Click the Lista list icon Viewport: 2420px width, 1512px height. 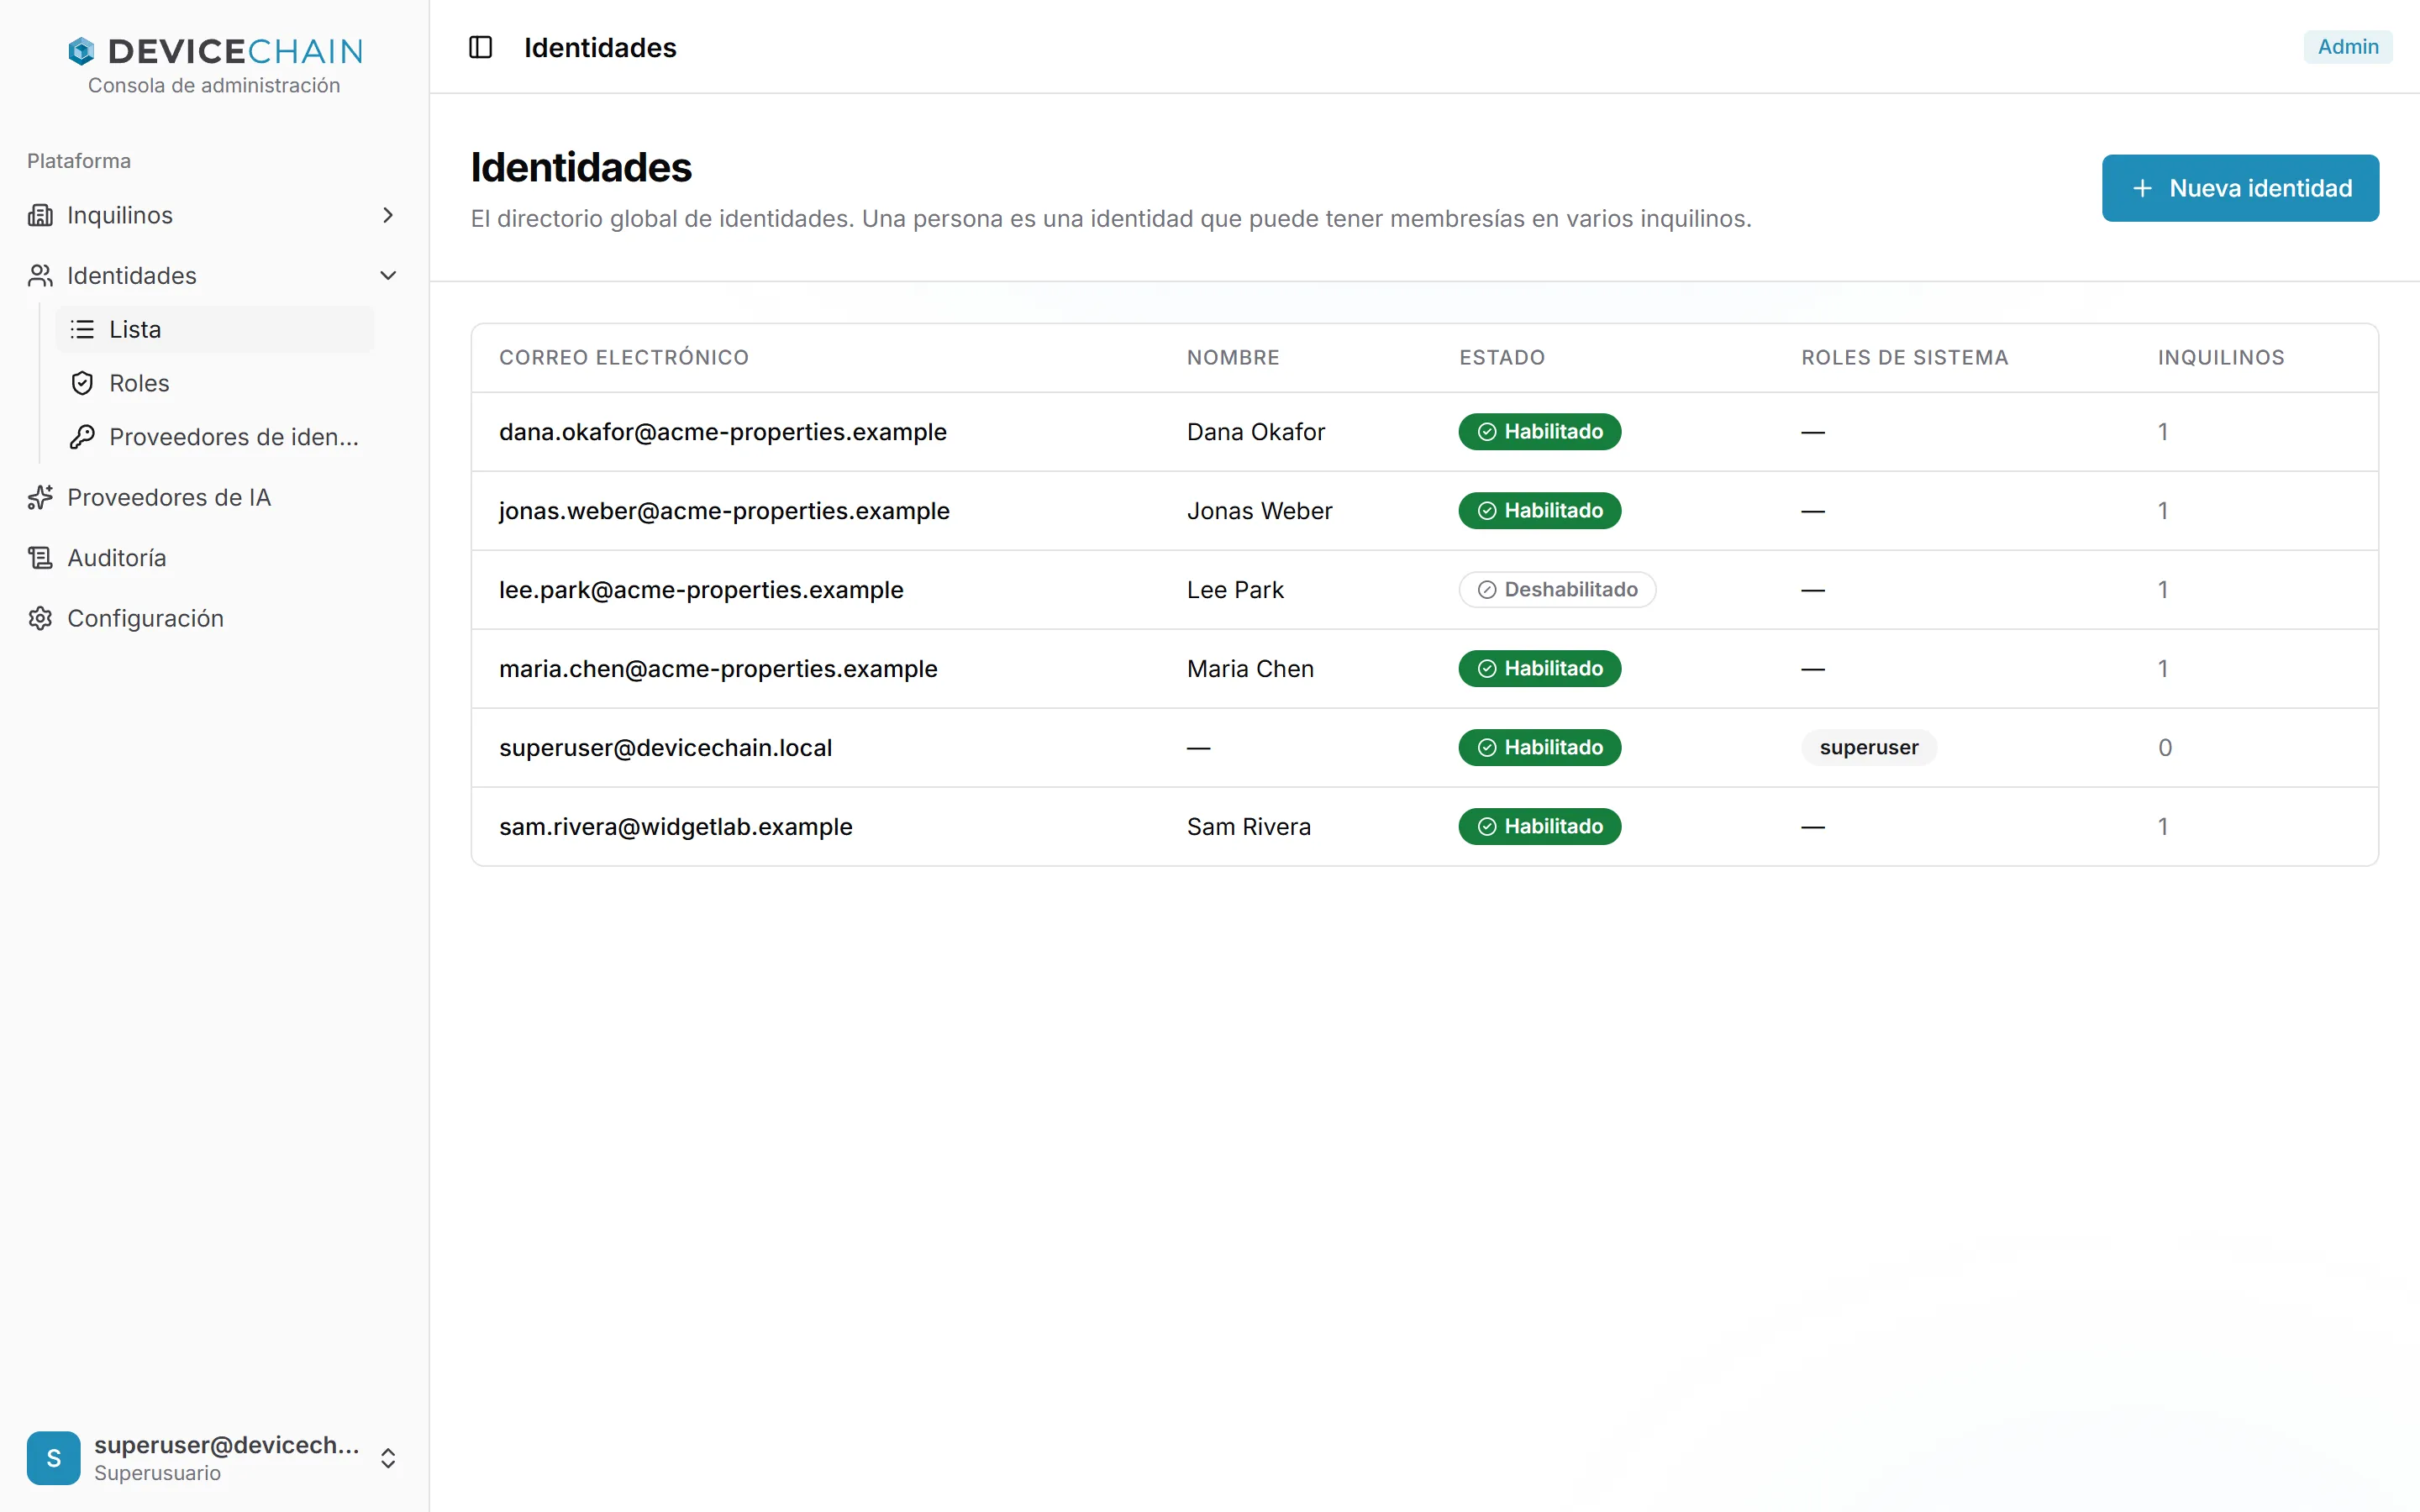(82, 329)
